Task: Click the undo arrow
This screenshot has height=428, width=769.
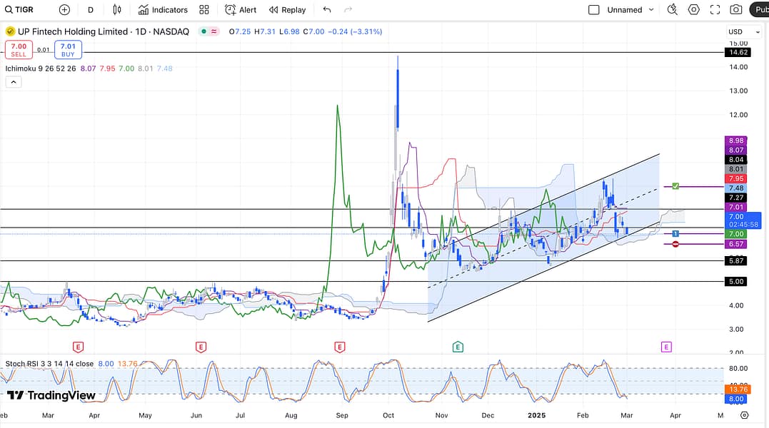Action: click(327, 10)
